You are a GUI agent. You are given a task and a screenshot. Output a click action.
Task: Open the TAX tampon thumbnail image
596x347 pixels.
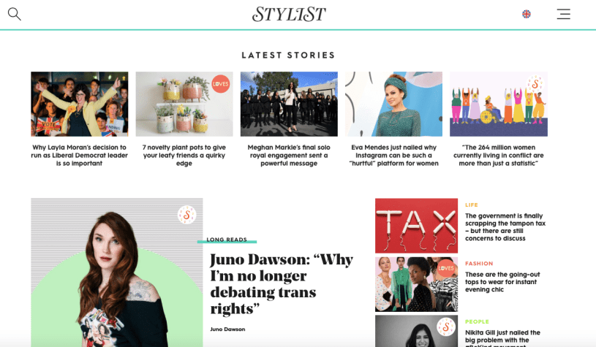[x=416, y=226]
